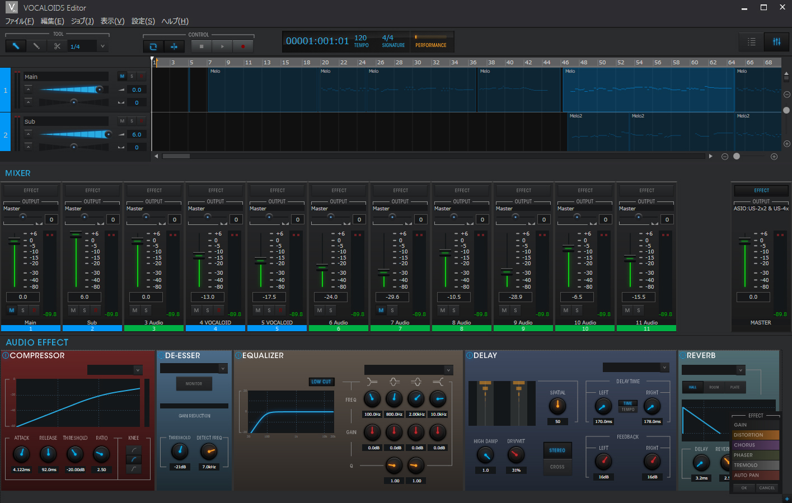Open the track list view icon
This screenshot has height=503, width=792.
(752, 42)
